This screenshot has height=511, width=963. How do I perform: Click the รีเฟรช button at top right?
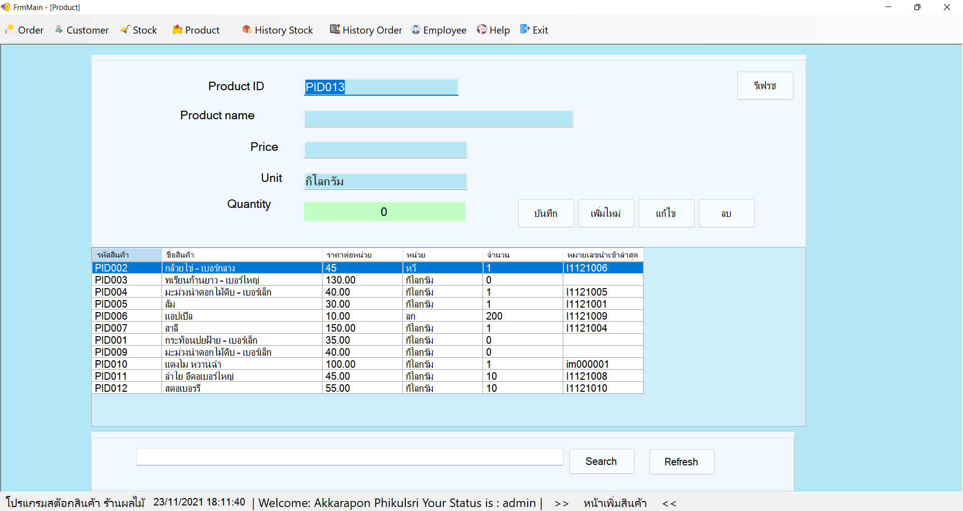(x=765, y=86)
